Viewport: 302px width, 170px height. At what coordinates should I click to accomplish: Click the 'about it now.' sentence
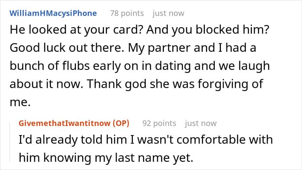(46, 84)
